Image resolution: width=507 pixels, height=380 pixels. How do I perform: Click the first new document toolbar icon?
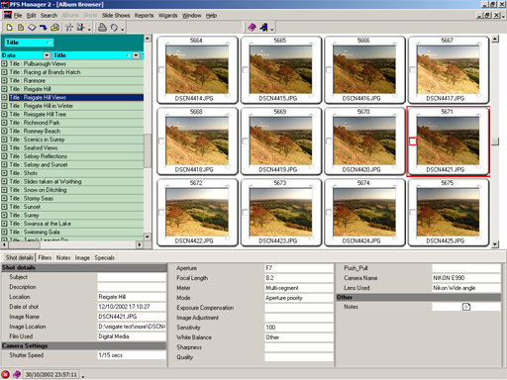coord(9,28)
